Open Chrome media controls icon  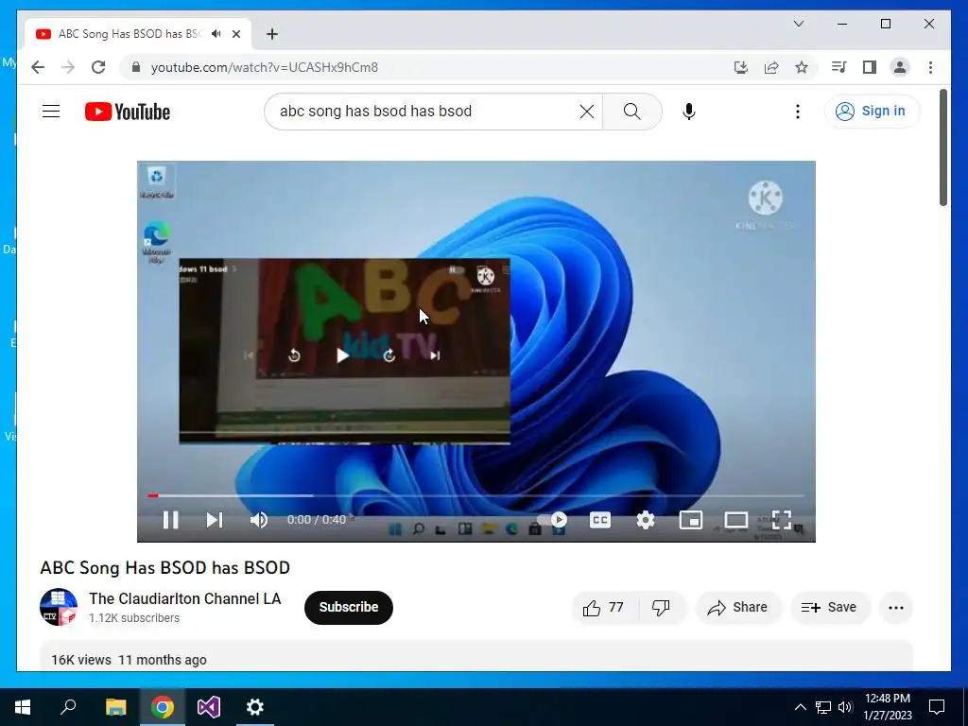839,67
